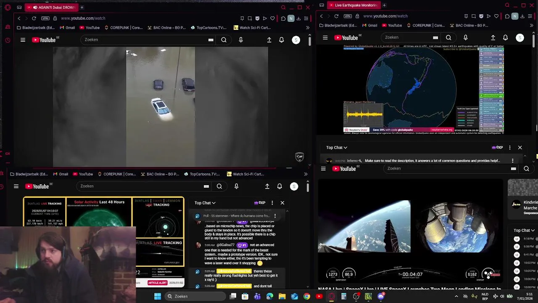Open chat options menu in the 3I/ATLAS window
Screen dimensions: 538x303
click(x=272, y=203)
